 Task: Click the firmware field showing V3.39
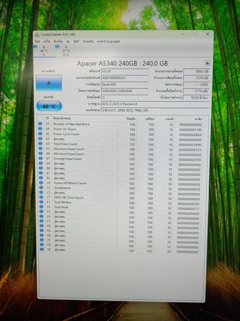[x=125, y=71]
